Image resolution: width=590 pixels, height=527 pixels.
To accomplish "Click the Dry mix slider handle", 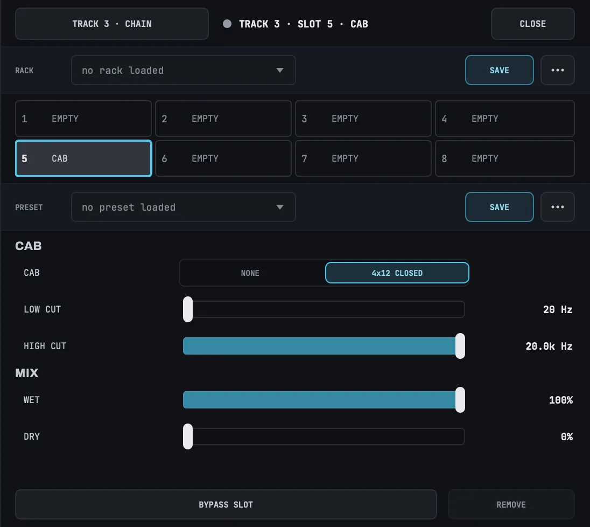I will [x=188, y=436].
